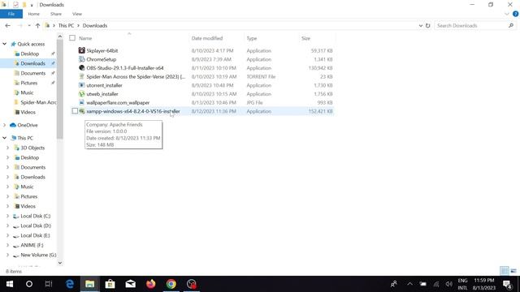The width and height of the screenshot is (520, 292).
Task: Open the address bar history dropdown
Action: coord(421,25)
